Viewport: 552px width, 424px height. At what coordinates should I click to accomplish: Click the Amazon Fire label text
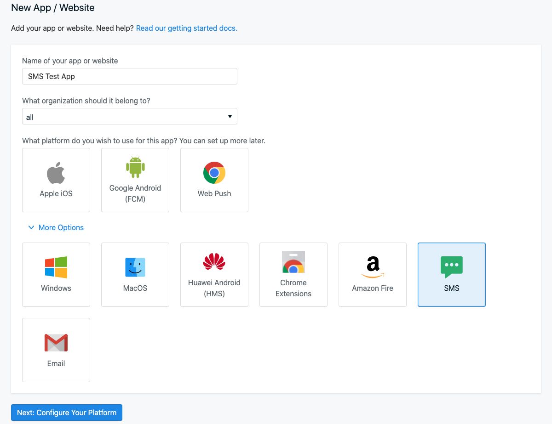[373, 288]
